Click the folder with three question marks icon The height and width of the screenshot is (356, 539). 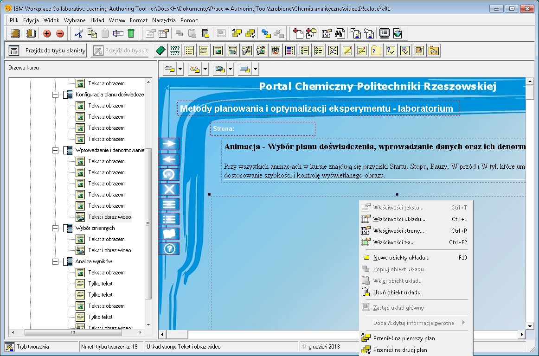434,51
